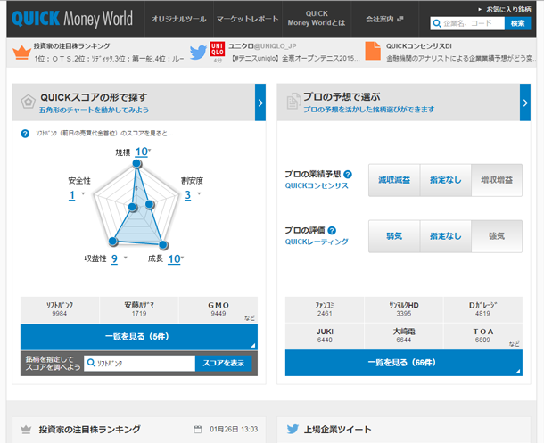Screen dimensions: 544x443
Task: Click 一覧を見る（5件） button
Action: pyautogui.click(x=139, y=337)
